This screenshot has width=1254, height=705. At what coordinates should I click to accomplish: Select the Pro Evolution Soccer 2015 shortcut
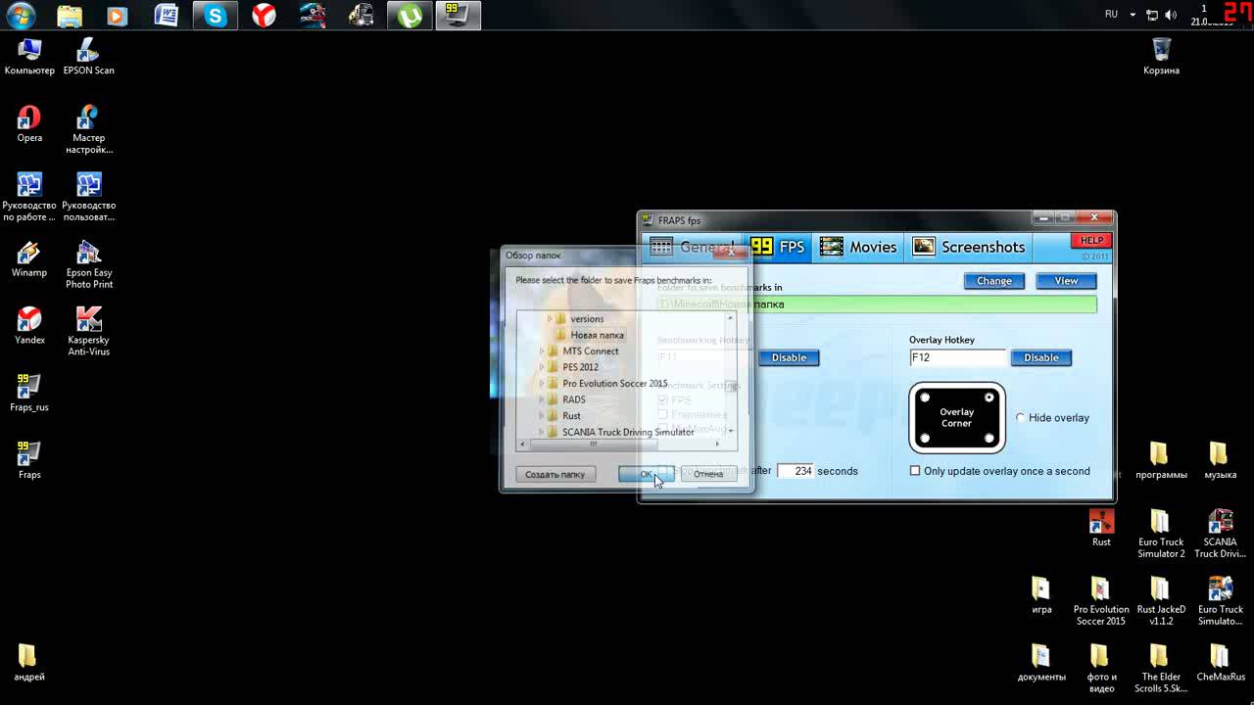(1101, 601)
